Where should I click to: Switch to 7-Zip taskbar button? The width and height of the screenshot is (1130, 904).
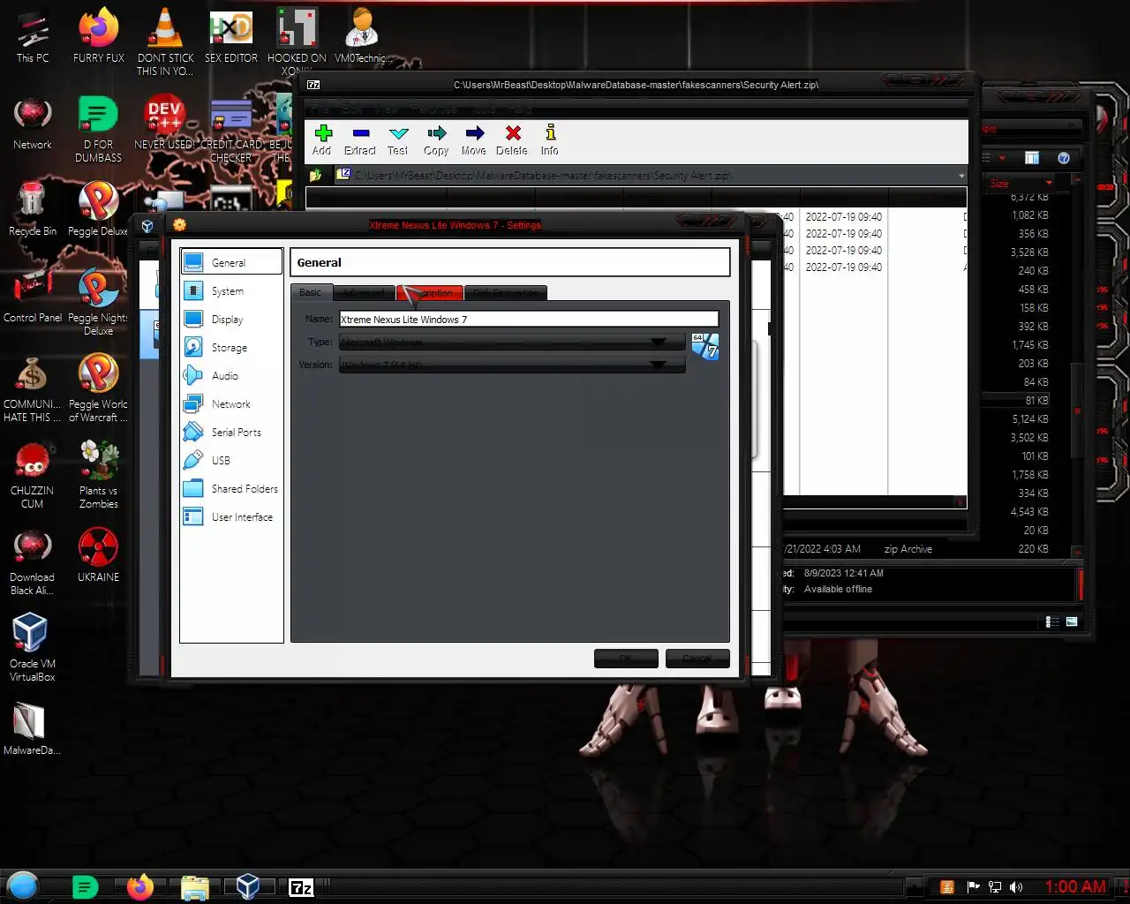pos(302,887)
